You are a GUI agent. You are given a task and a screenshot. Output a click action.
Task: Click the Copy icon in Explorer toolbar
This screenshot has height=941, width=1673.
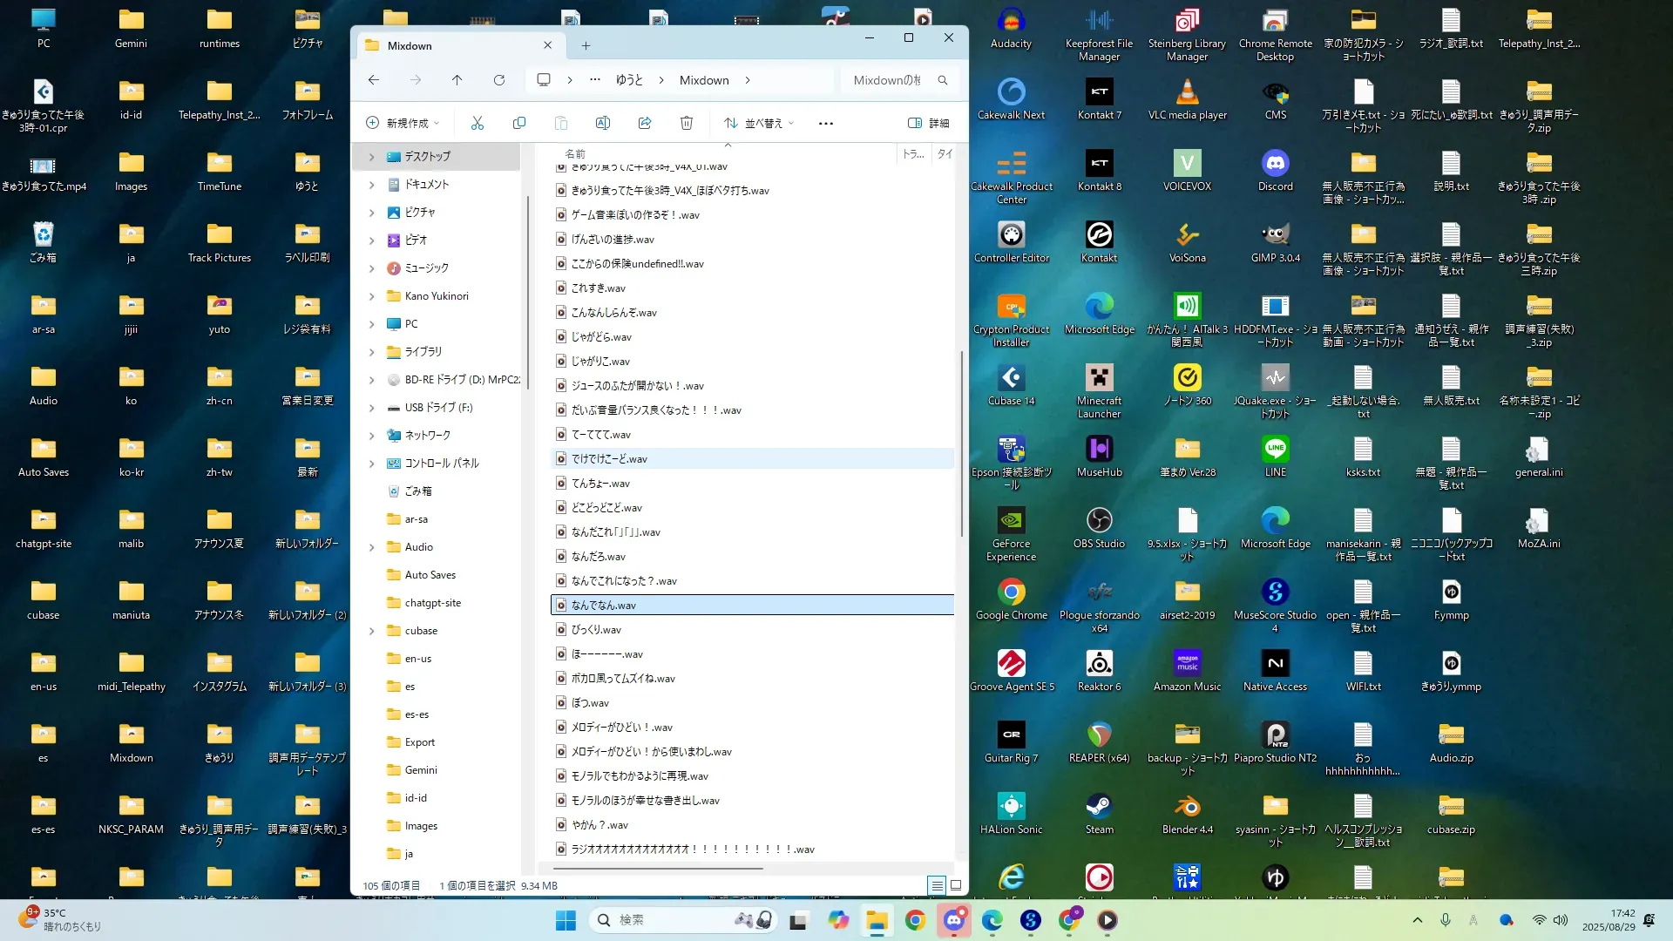pos(519,123)
